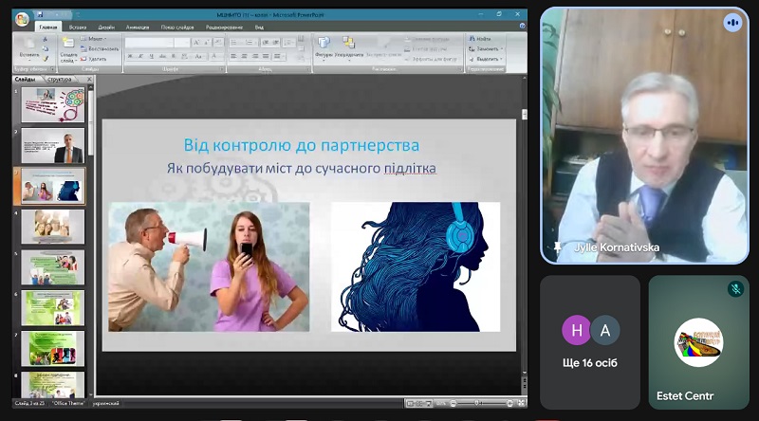Click the audio indicator on speaker's video

[731, 23]
